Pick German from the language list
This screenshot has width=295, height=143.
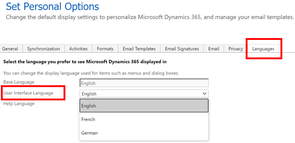[x=144, y=133]
